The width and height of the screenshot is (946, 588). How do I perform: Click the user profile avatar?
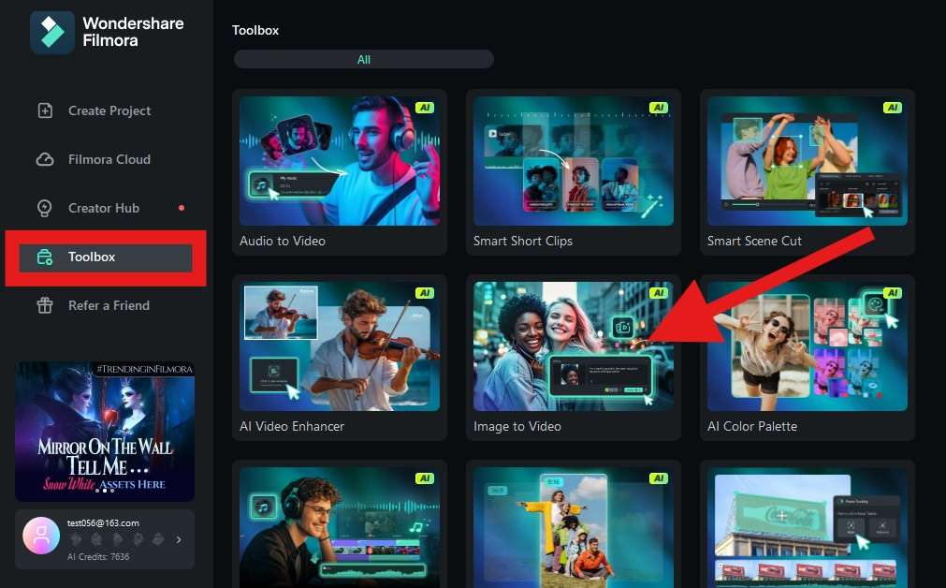click(41, 536)
